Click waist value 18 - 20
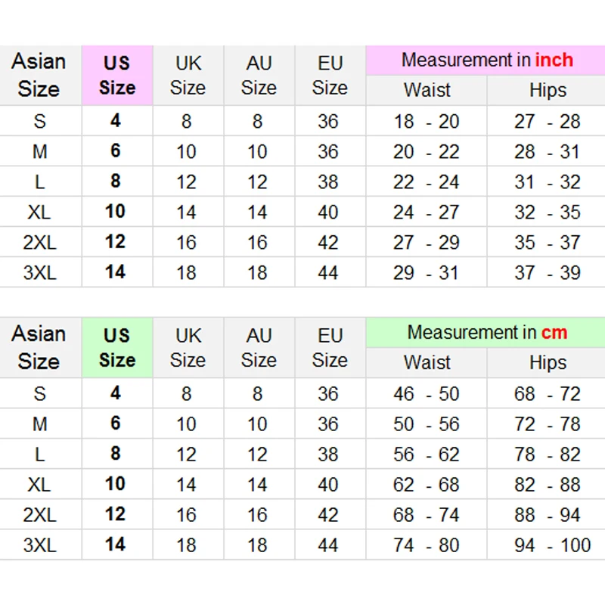Image resolution: width=605 pixels, height=605 pixels. (426, 121)
